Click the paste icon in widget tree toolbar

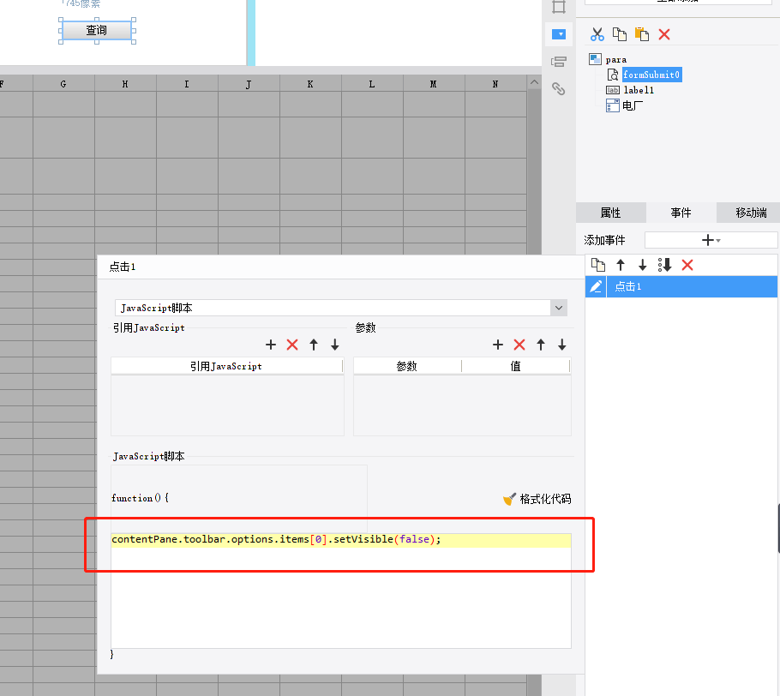[x=642, y=34]
